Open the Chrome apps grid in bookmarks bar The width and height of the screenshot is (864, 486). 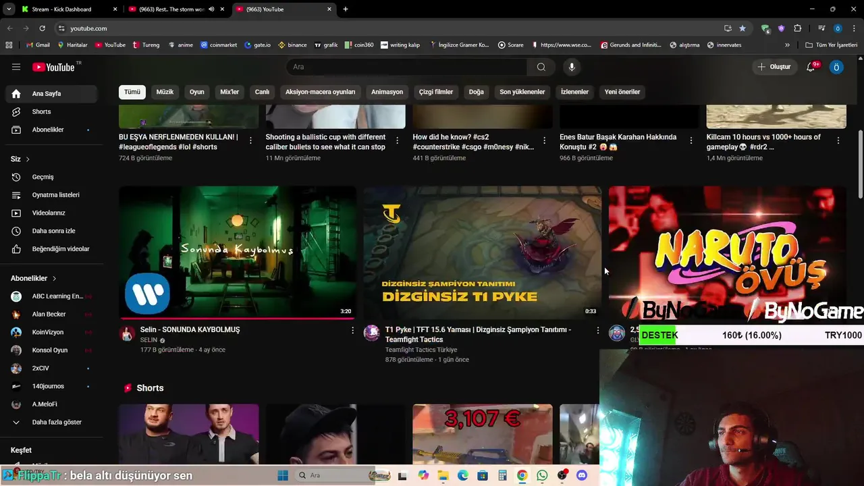[9, 45]
